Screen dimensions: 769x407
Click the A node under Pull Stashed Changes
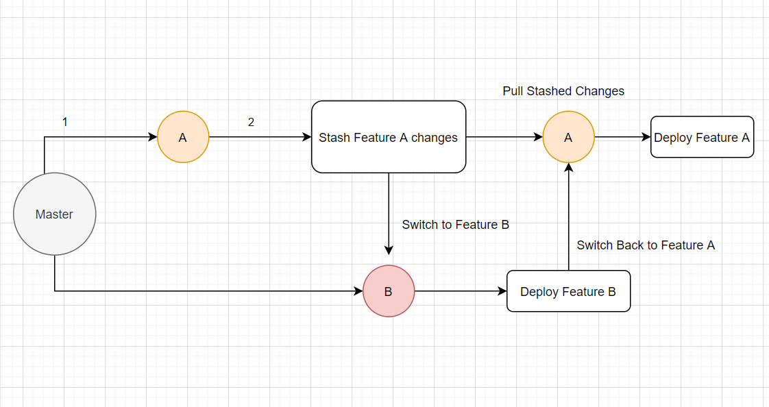coord(568,137)
